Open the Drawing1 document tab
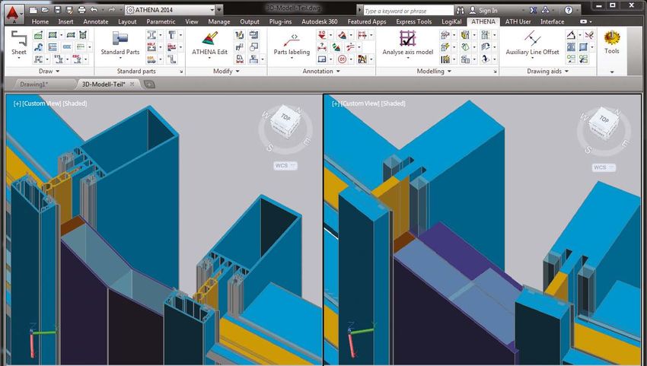 [x=35, y=84]
